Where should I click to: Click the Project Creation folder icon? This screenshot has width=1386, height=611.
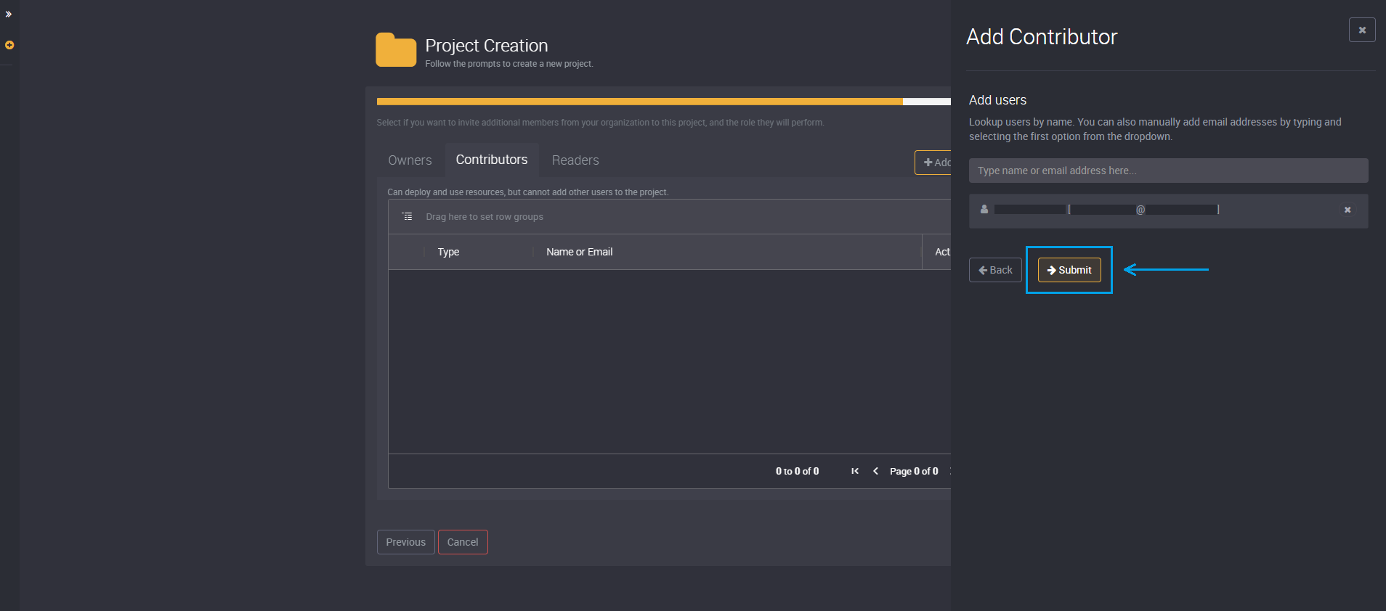(396, 50)
